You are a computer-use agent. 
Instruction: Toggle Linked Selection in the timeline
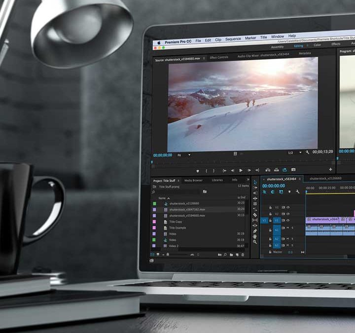[281, 192]
